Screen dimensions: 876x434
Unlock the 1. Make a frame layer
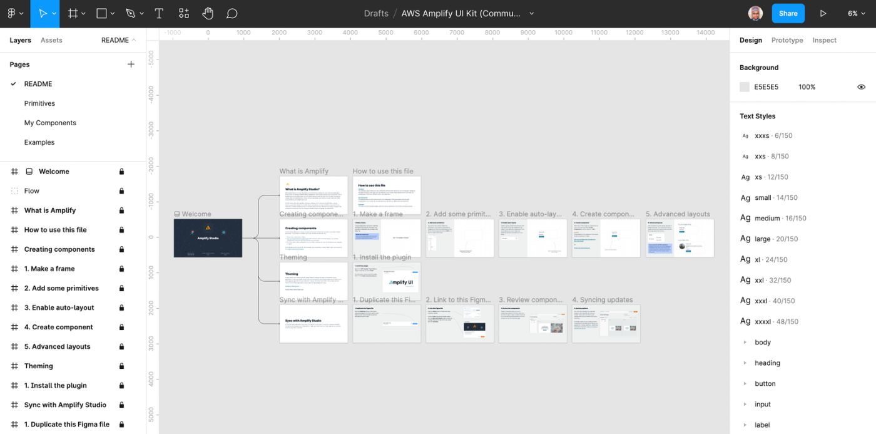pos(121,269)
